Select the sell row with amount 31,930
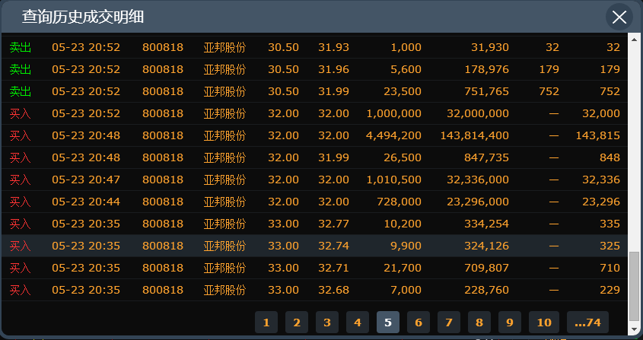This screenshot has height=340, width=643. click(314, 47)
